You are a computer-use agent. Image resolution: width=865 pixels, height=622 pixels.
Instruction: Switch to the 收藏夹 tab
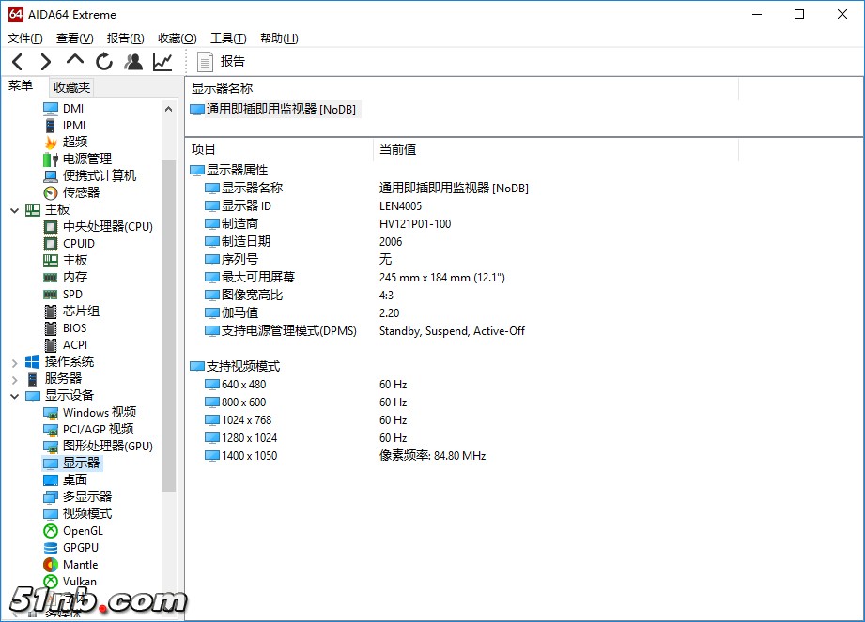(x=72, y=87)
